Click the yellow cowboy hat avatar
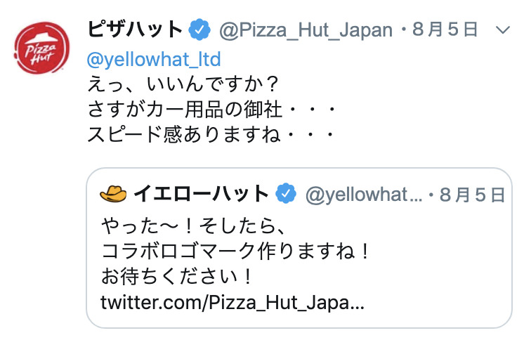The width and height of the screenshot is (524, 340). click(x=113, y=194)
